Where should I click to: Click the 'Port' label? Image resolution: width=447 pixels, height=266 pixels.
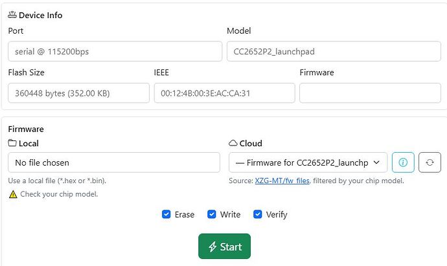tap(16, 31)
